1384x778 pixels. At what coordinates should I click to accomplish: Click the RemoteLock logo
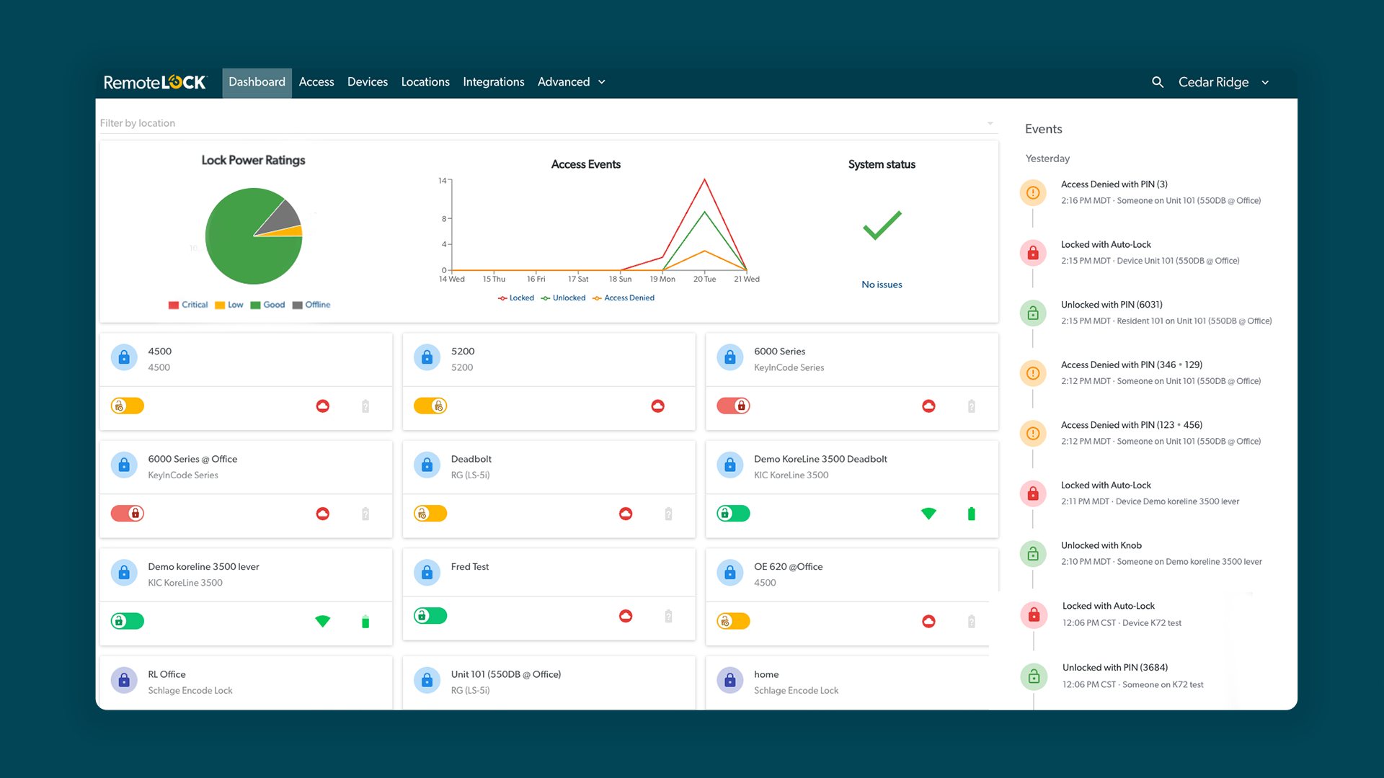[x=154, y=82]
